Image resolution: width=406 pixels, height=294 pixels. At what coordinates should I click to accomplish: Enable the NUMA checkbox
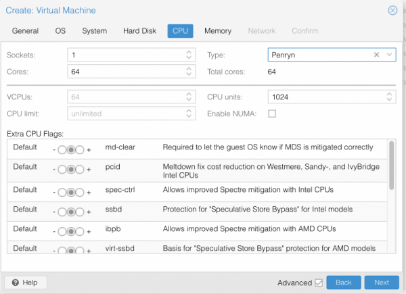(272, 114)
